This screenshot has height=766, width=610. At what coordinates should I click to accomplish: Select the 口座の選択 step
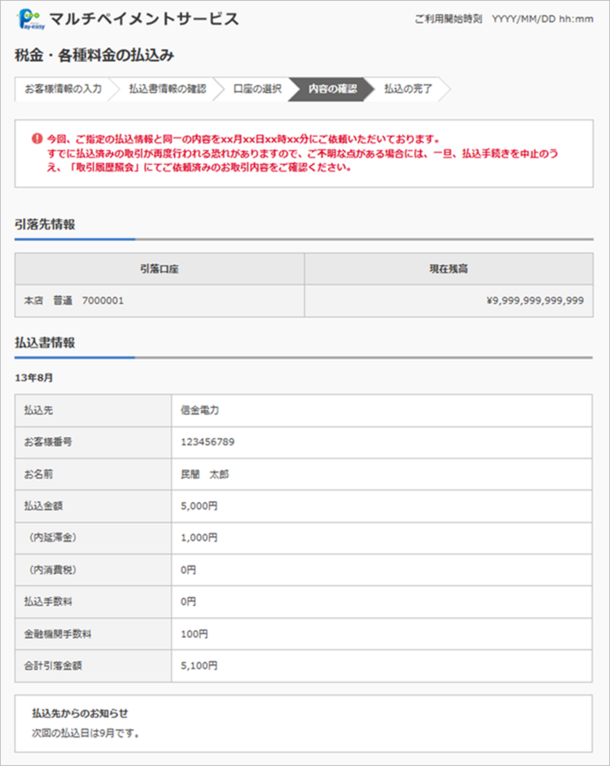pyautogui.click(x=257, y=89)
